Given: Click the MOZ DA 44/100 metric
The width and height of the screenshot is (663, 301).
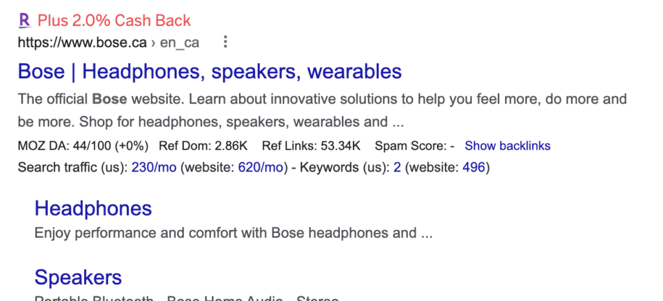Looking at the screenshot, I should pos(83,146).
